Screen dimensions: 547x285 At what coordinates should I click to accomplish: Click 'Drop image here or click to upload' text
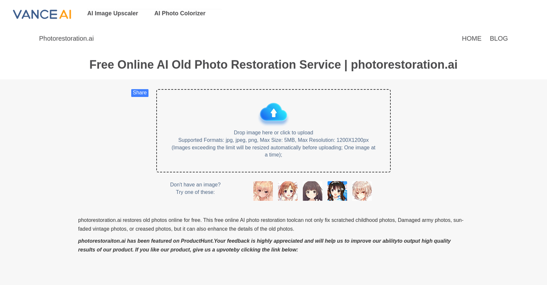point(273,132)
